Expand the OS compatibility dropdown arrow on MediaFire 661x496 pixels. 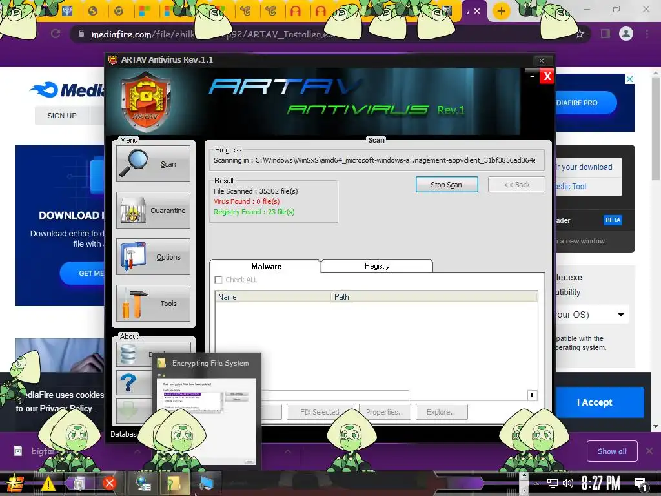pos(621,315)
